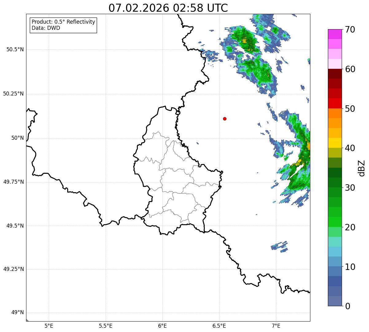This screenshot has height=332, width=369.
Task: Click the light blue colorbar swatch between 10 and 20
Action: [x=335, y=252]
